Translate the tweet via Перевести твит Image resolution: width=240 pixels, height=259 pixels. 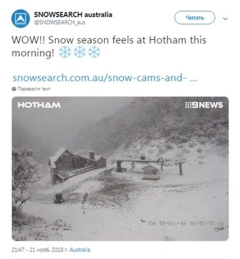[34, 89]
